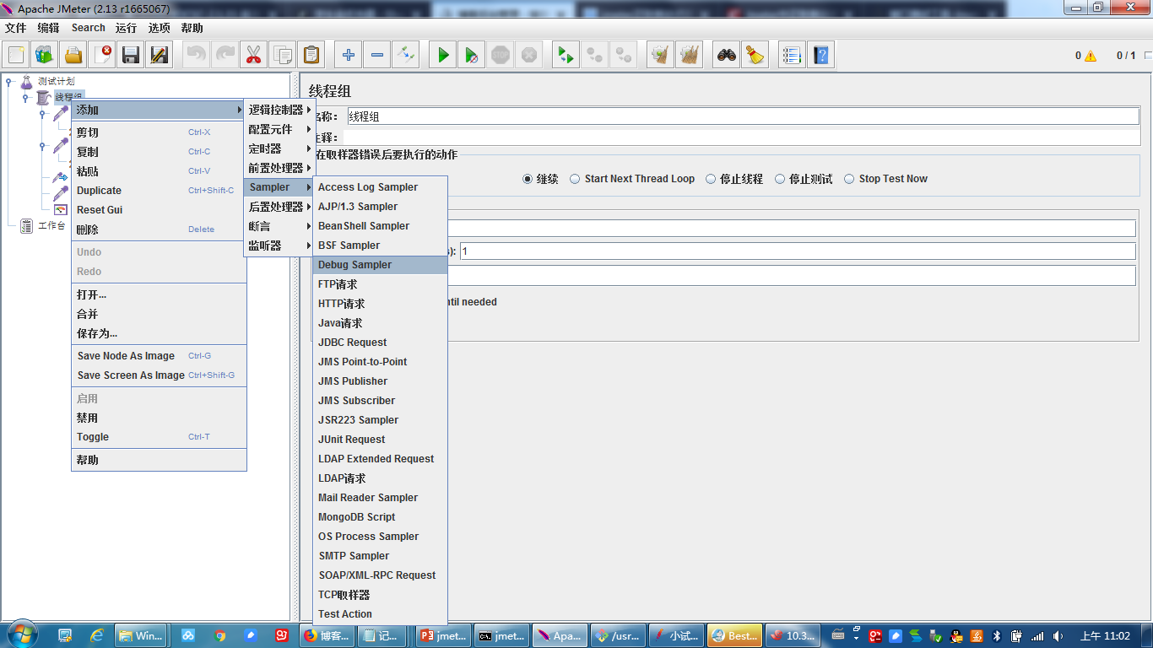This screenshot has height=648, width=1153.
Task: Choose BeanShell Sampler from the list
Action: click(380, 226)
